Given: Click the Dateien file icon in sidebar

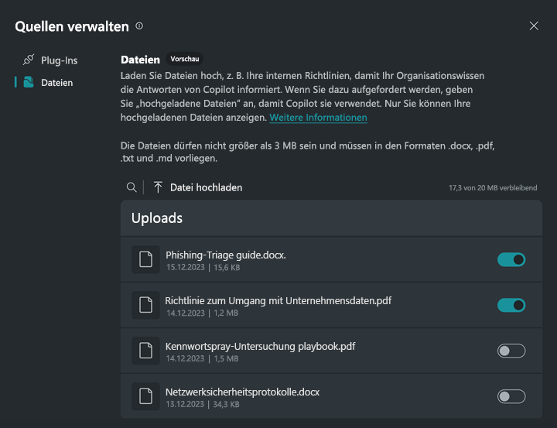Looking at the screenshot, I should pos(29,82).
